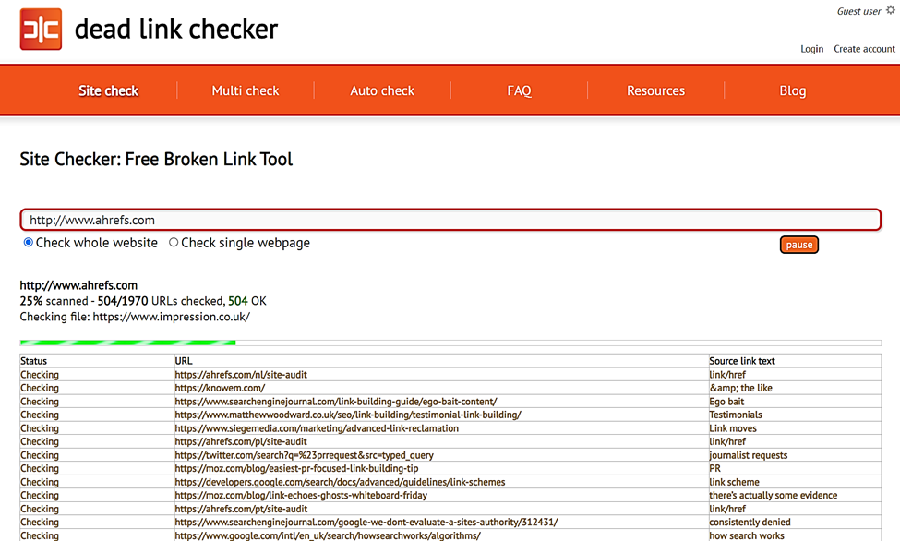This screenshot has height=541, width=900.
Task: Open the developers.google.com link-schemes link
Action: [340, 483]
